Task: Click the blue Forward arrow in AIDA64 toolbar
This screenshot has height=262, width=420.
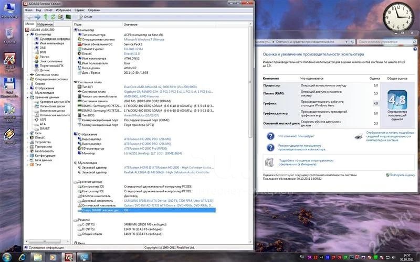Action: coord(37,17)
